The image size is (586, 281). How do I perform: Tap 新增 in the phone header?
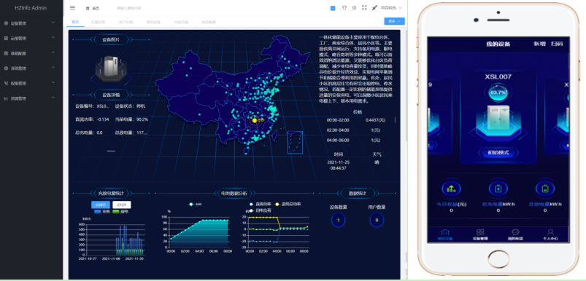tap(539, 44)
